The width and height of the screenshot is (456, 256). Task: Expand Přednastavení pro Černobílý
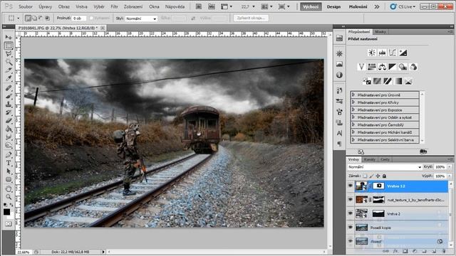pyautogui.click(x=353, y=124)
